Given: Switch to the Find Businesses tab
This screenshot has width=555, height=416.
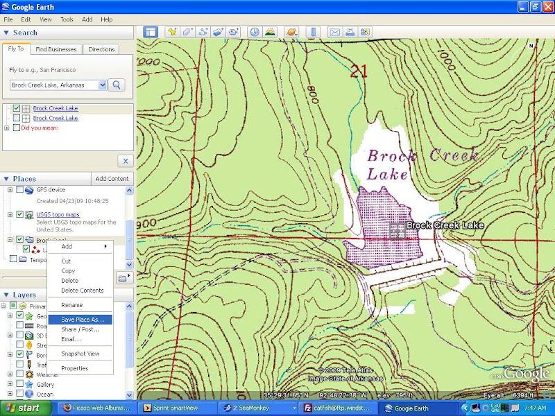Looking at the screenshot, I should coord(57,49).
